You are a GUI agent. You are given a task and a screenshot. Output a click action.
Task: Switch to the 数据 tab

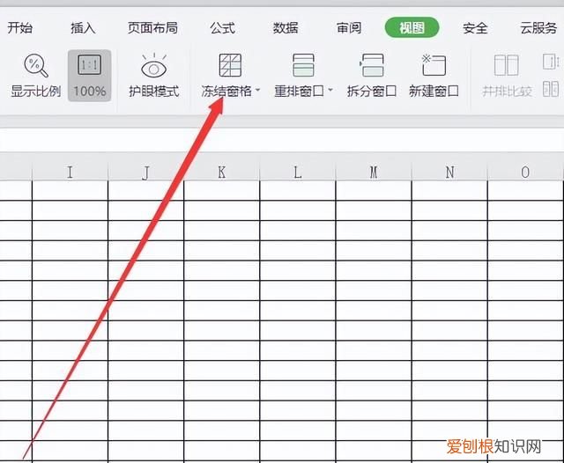coord(286,27)
